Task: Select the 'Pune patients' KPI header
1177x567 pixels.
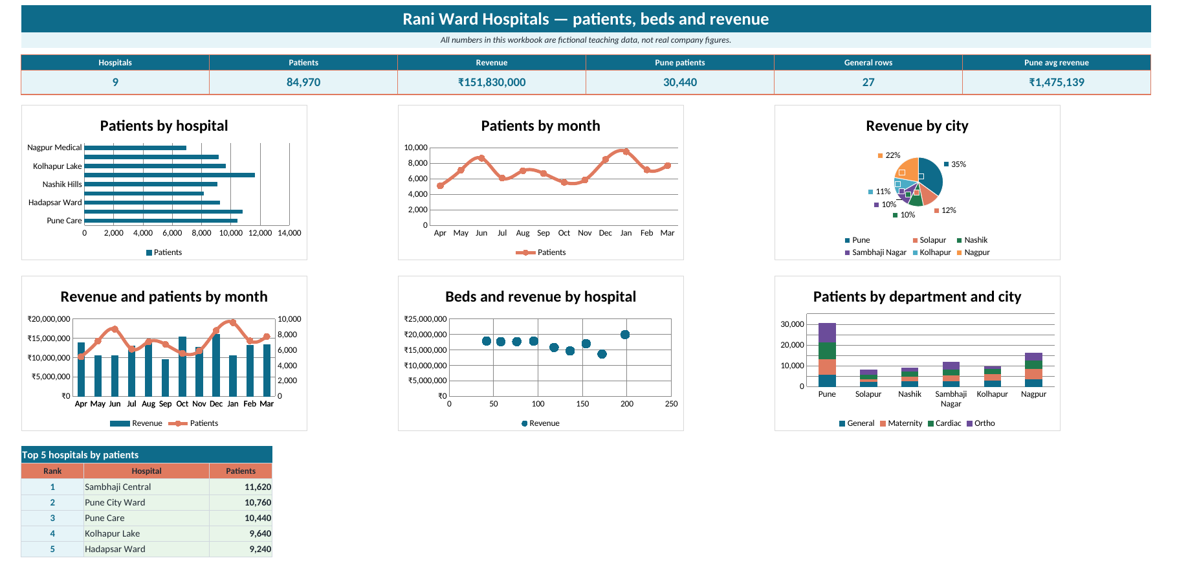Action: (x=680, y=63)
